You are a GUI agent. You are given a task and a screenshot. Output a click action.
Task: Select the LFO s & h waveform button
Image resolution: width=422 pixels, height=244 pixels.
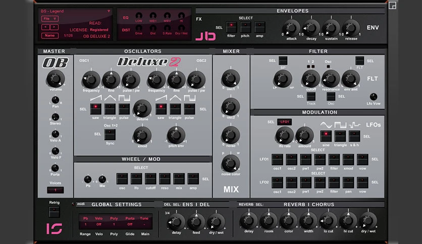[354, 136]
